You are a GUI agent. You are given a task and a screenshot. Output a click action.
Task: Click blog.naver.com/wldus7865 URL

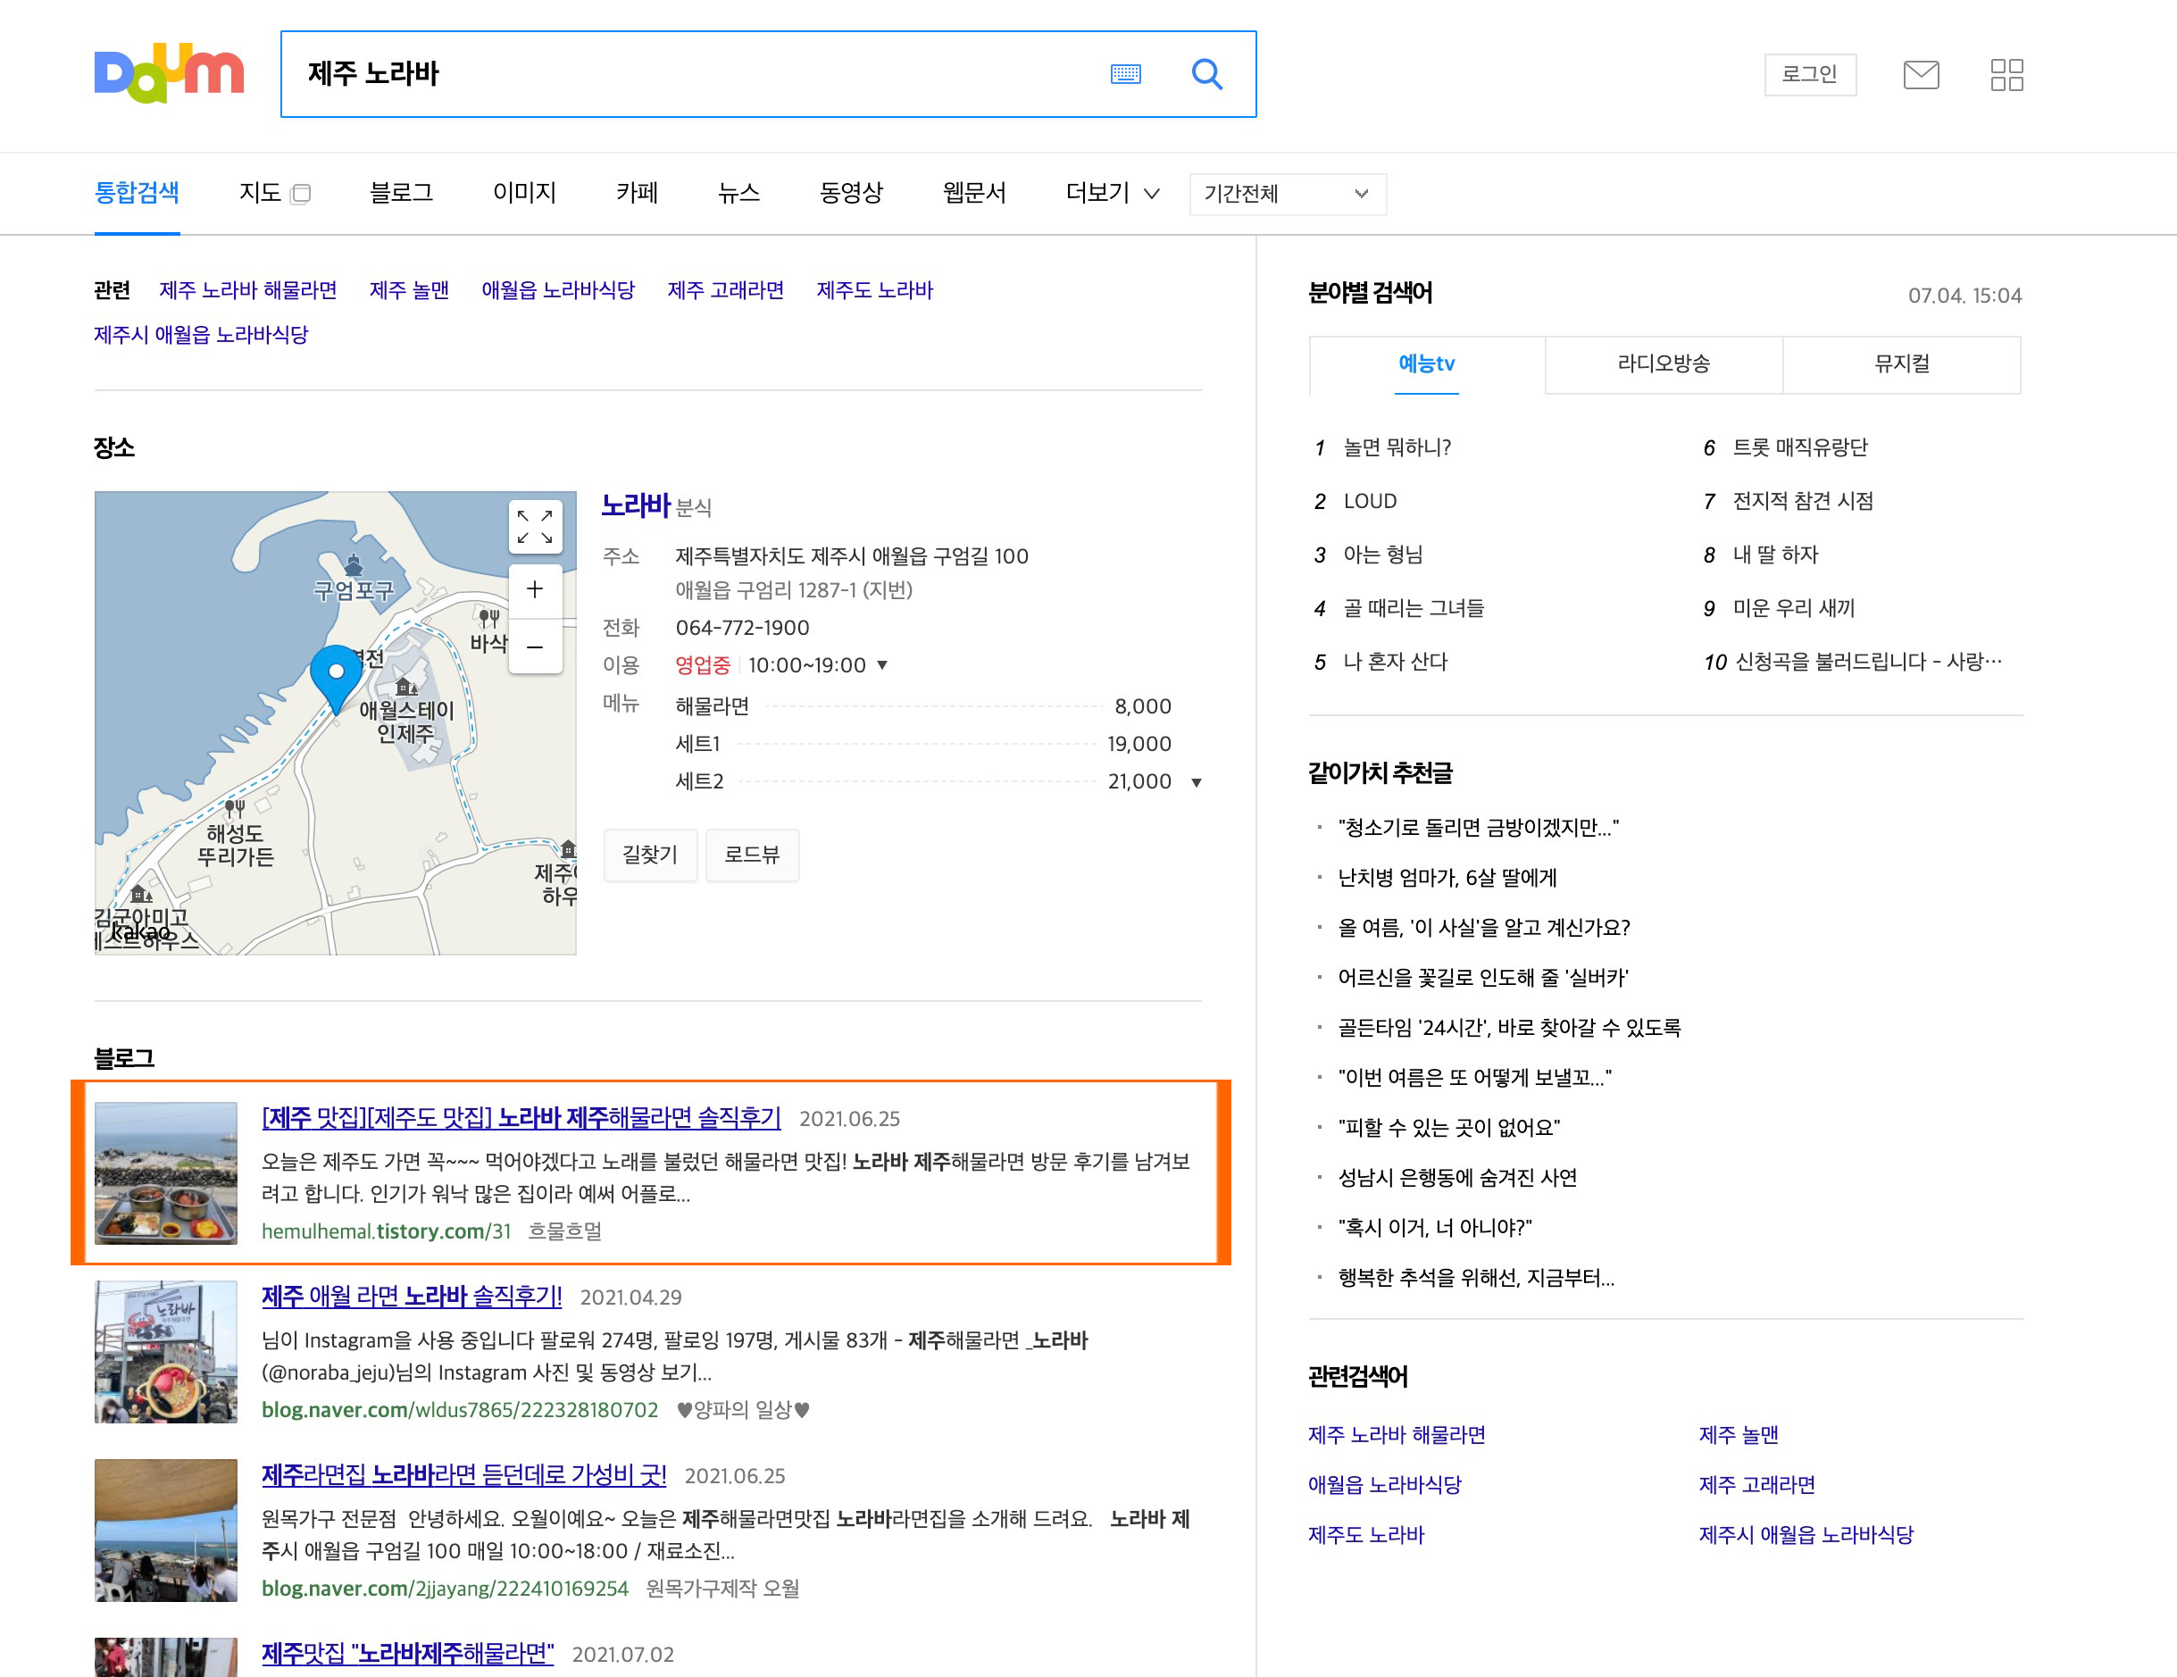click(460, 1410)
